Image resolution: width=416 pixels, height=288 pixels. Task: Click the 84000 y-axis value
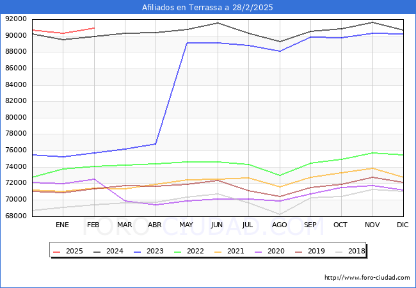click(x=16, y=85)
